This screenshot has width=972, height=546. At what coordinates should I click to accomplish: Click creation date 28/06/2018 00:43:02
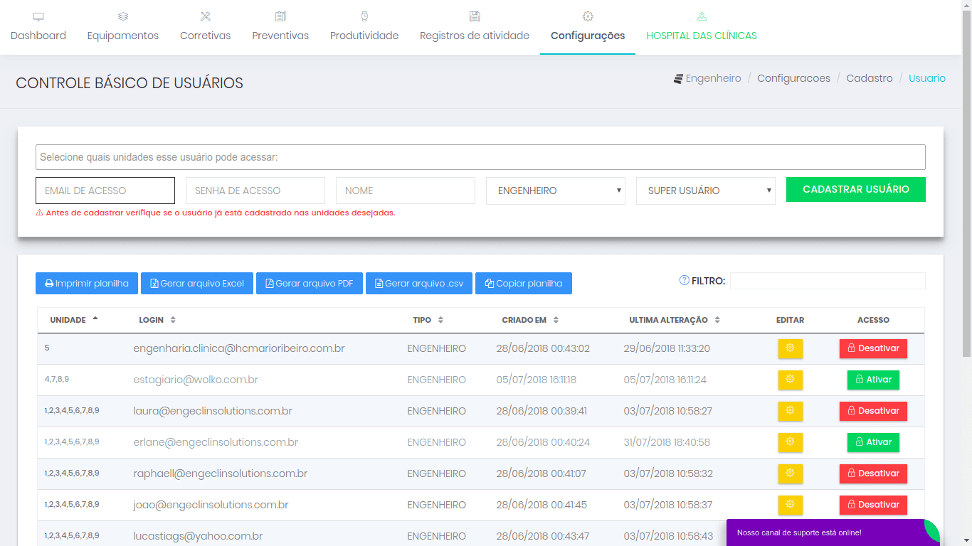coord(543,348)
